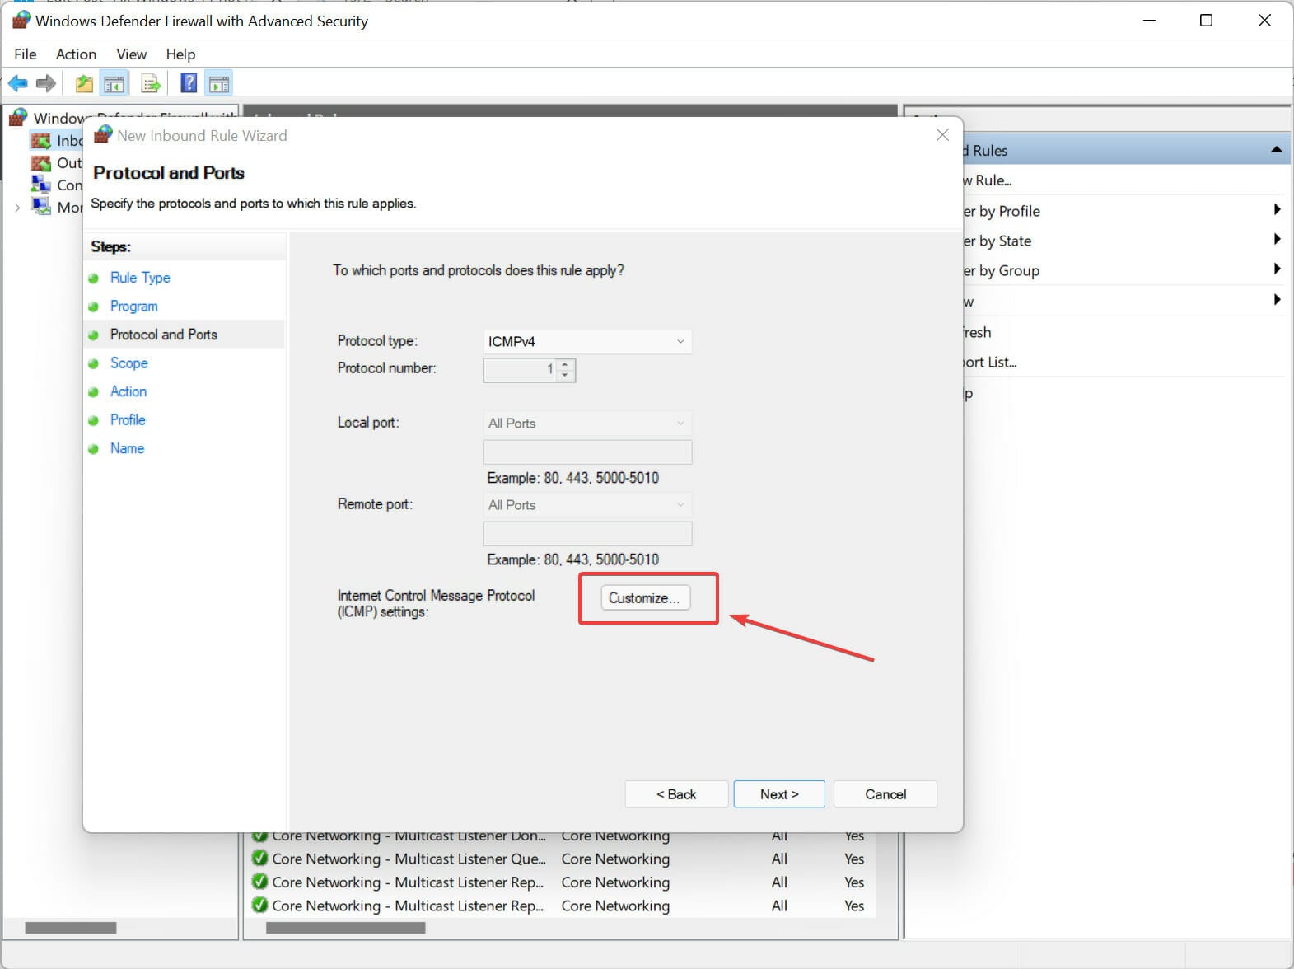The height and width of the screenshot is (969, 1294).
Task: Select the Outbound Rules brick wall icon
Action: tap(41, 163)
